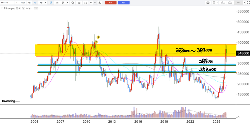Open the bar style dropdown arrow

(x=68, y=3)
